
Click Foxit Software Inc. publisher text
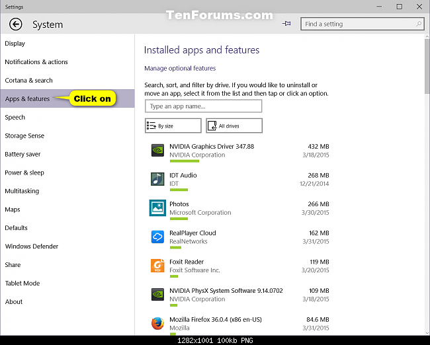(x=194, y=270)
